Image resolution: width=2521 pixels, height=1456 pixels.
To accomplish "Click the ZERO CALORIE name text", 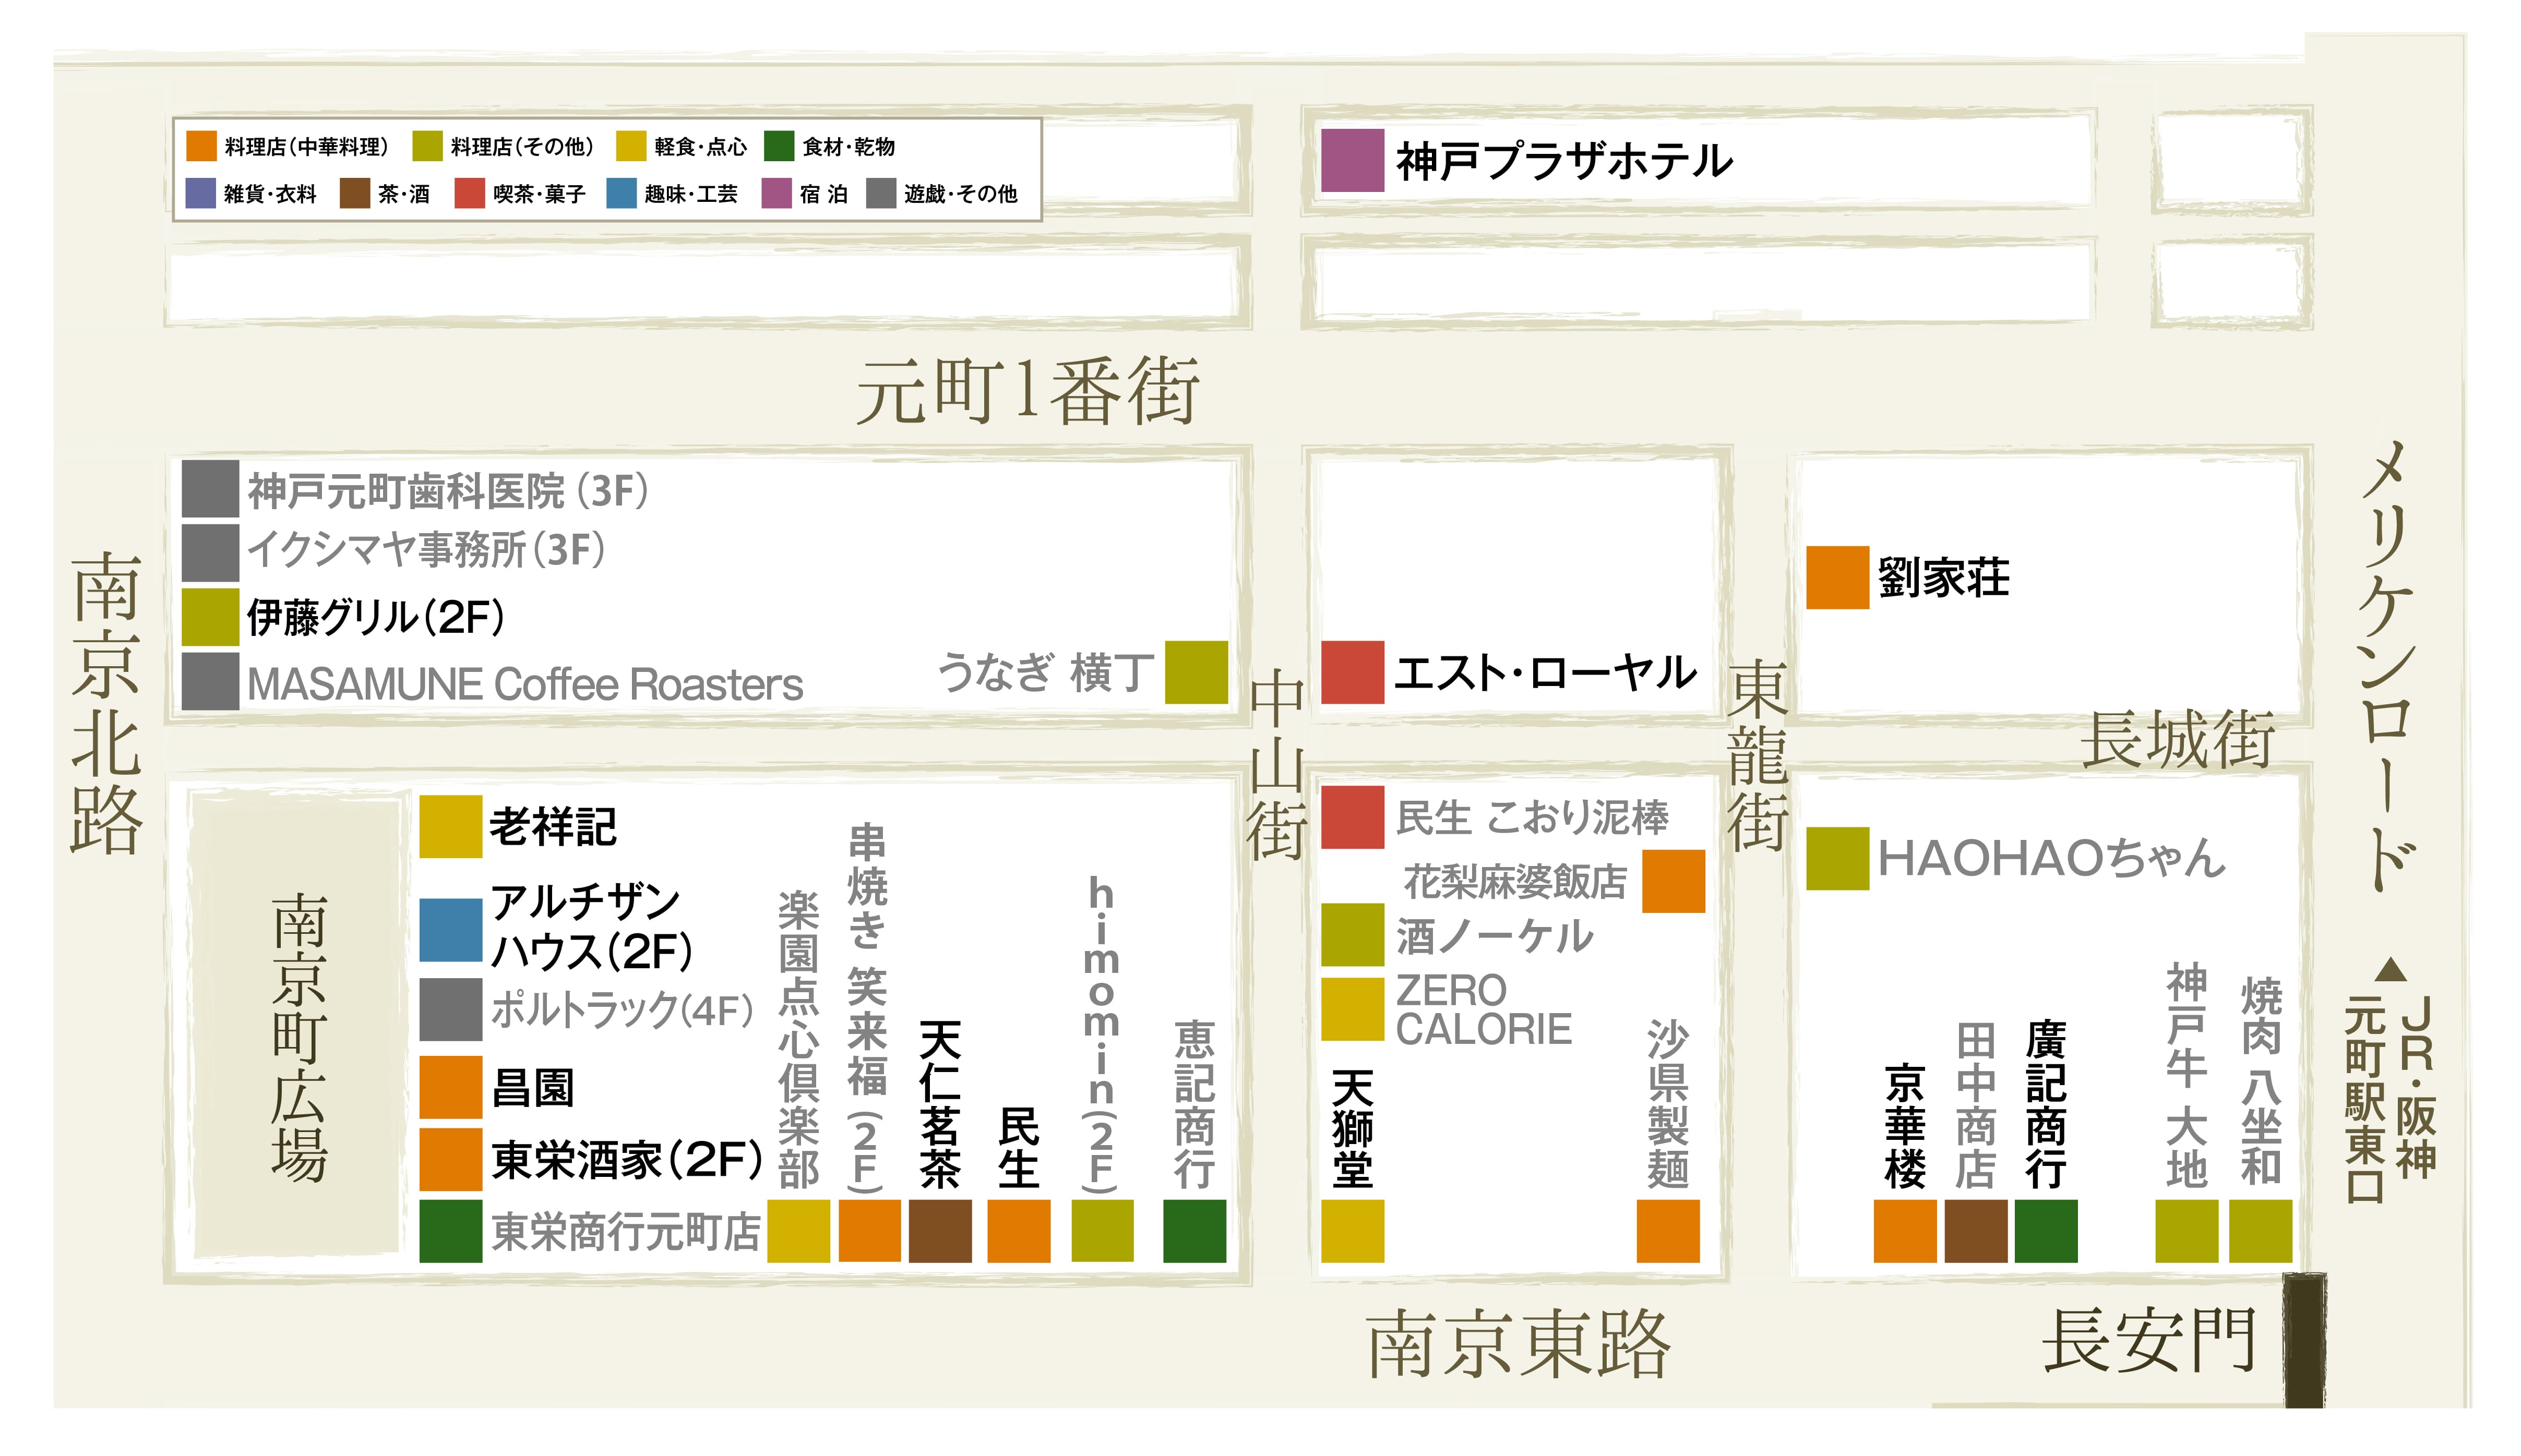I will pos(1483,1010).
